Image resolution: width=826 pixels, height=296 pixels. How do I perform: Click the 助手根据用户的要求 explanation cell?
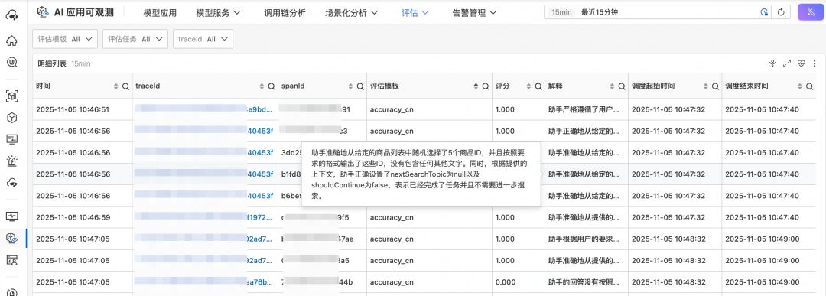pyautogui.click(x=584, y=239)
